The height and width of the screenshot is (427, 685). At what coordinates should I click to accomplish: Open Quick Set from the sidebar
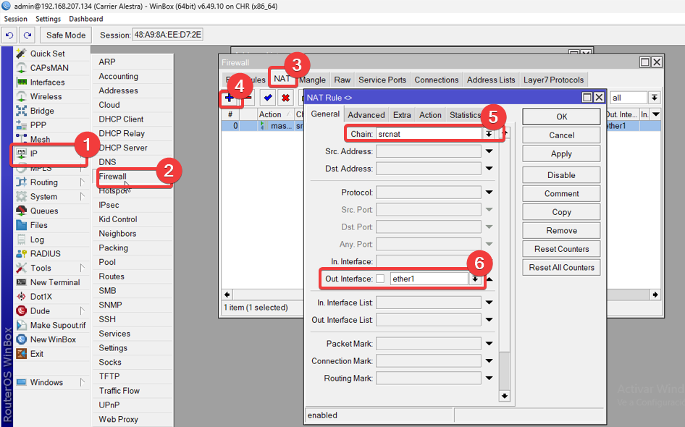(x=47, y=54)
